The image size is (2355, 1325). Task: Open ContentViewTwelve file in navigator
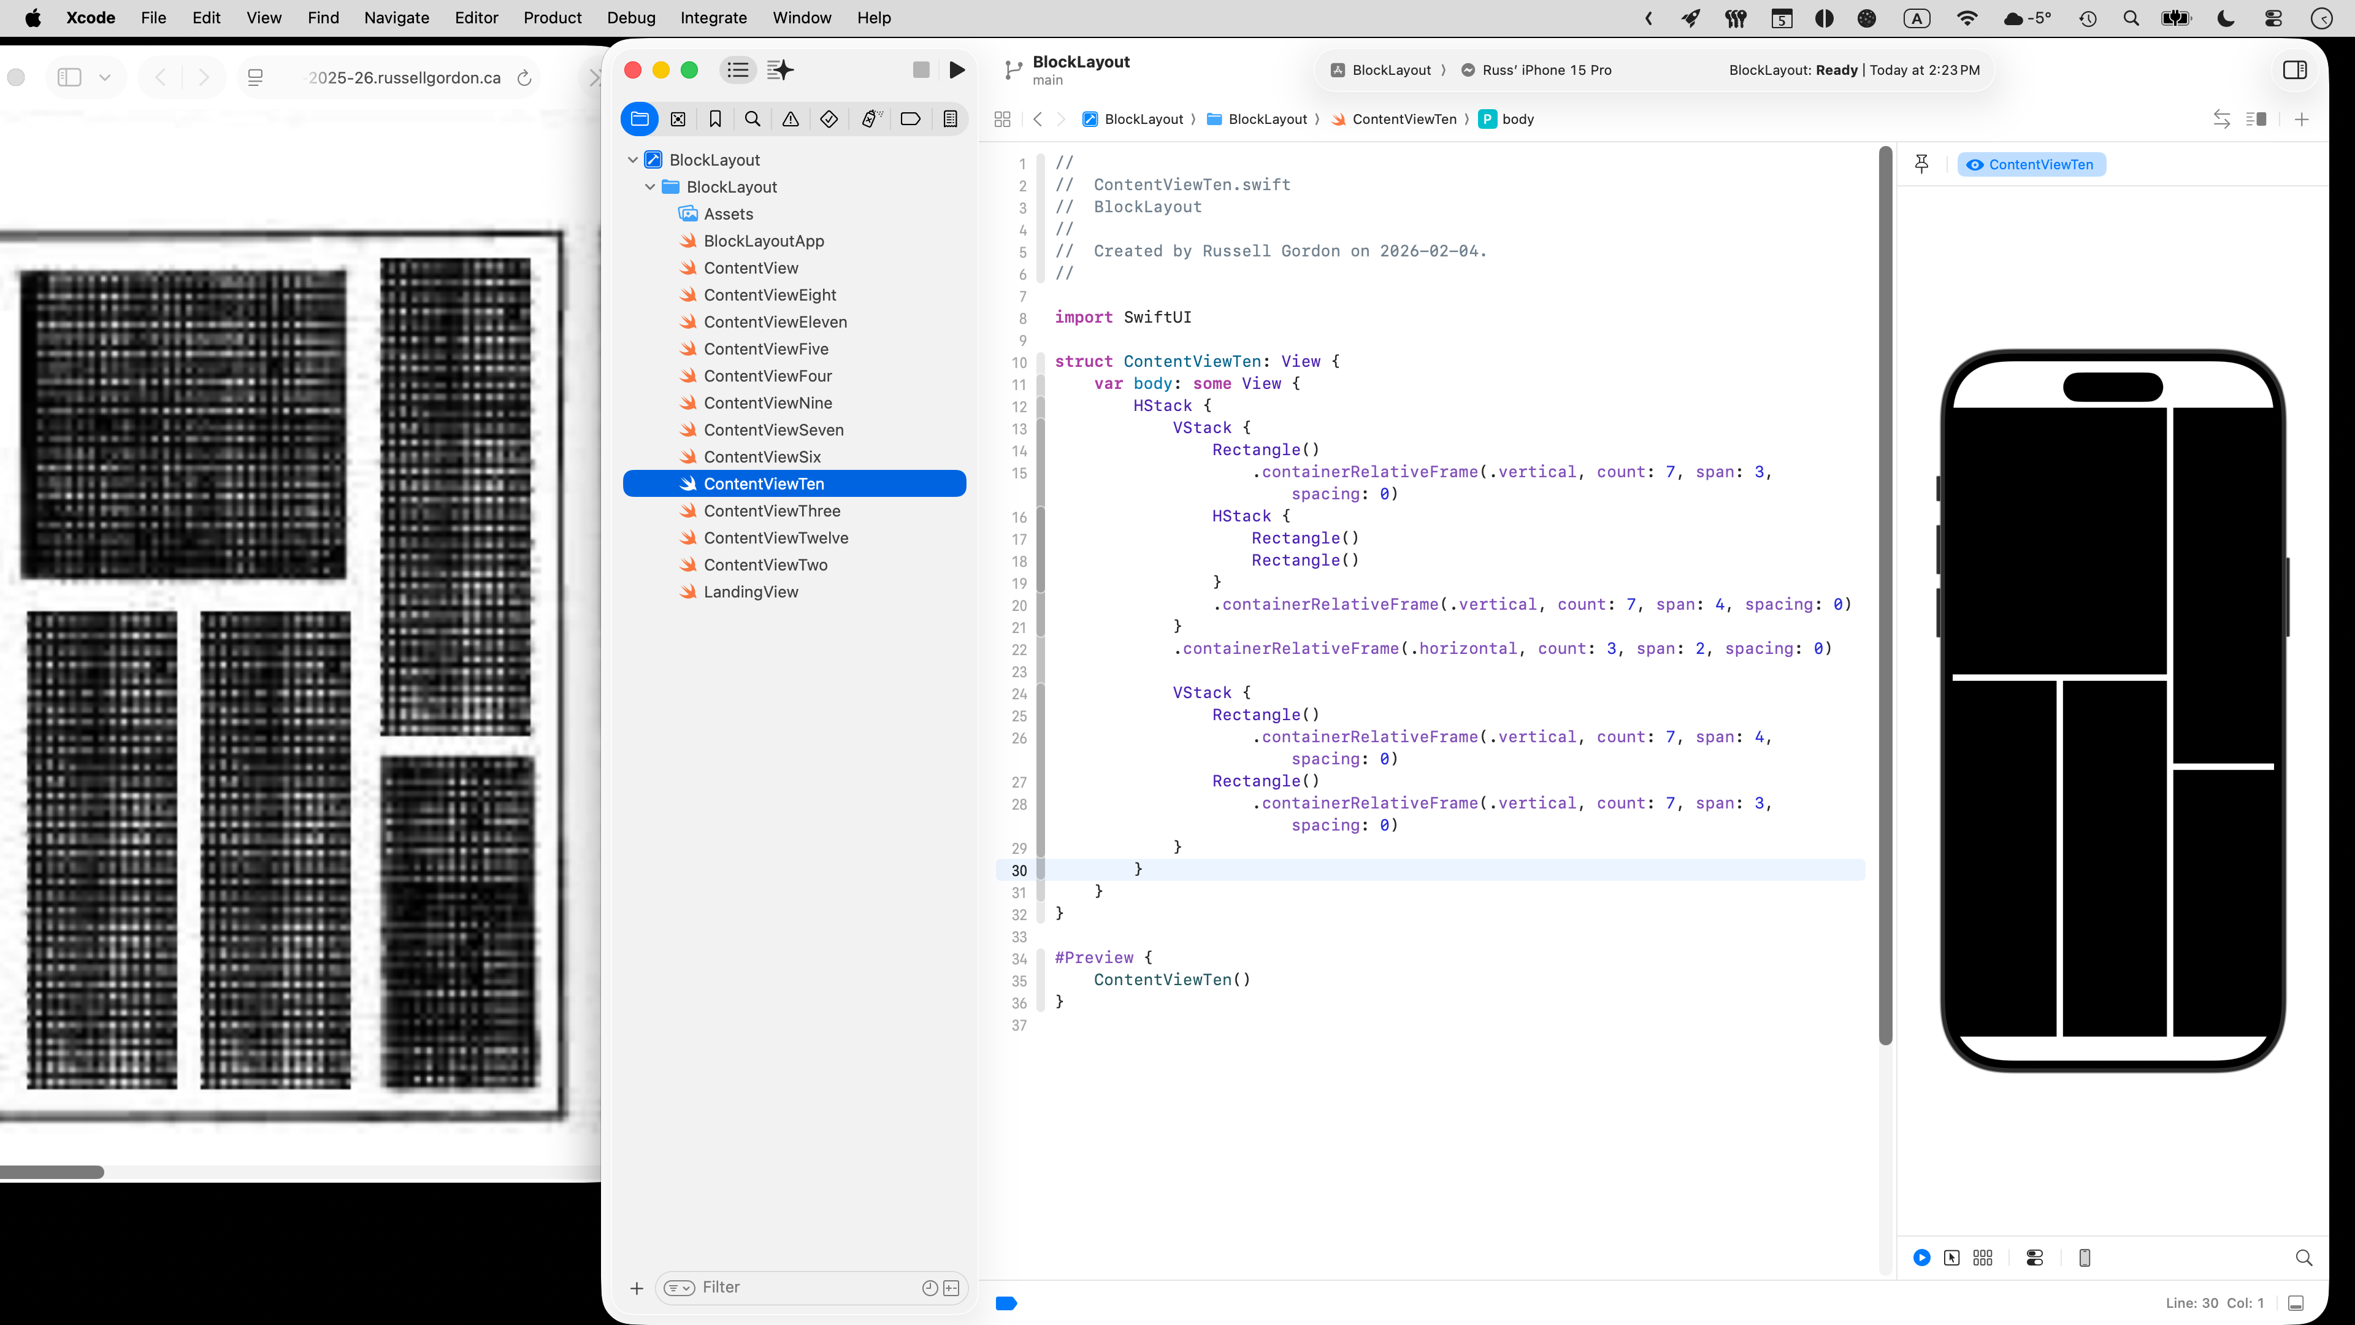coord(775,538)
